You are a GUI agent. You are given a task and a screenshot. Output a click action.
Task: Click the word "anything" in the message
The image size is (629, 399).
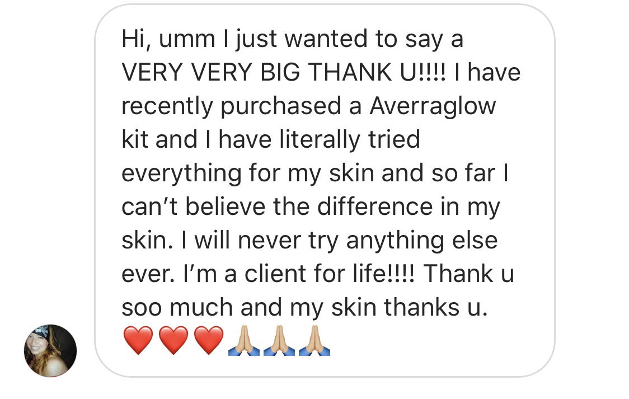395,241
